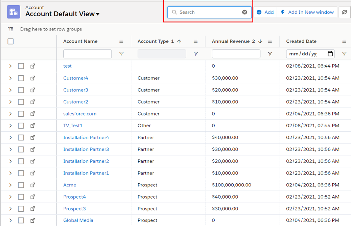Click the refresh icon next to Add In New window
The width and height of the screenshot is (351, 226).
click(x=344, y=12)
